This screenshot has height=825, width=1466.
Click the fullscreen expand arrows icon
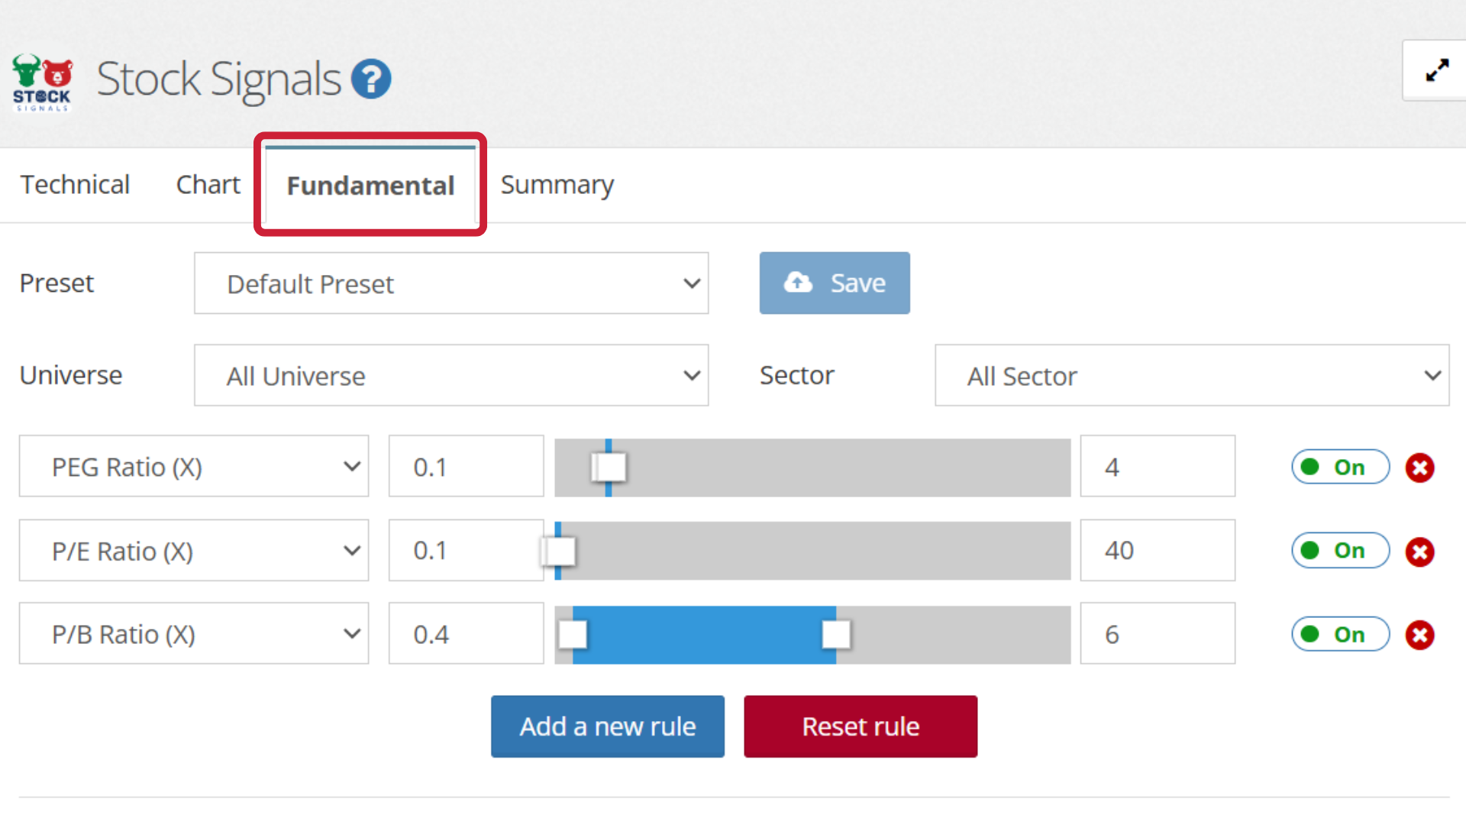click(x=1436, y=71)
